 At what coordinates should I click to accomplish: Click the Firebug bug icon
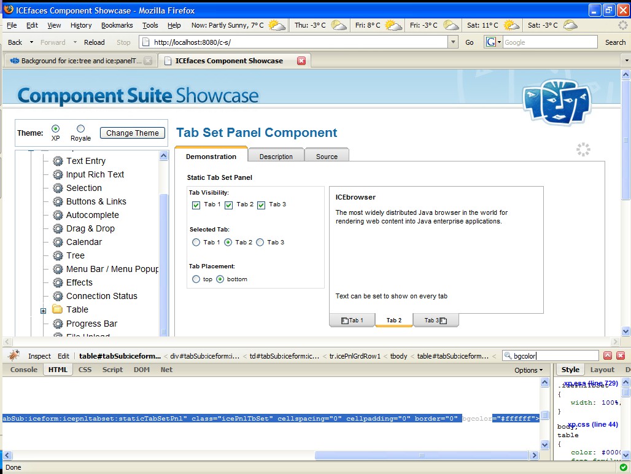click(15, 355)
